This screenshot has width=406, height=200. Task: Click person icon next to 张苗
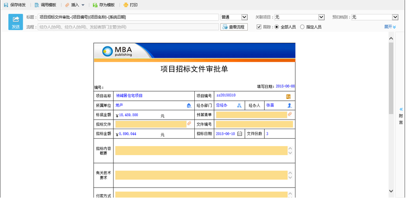coord(290,106)
